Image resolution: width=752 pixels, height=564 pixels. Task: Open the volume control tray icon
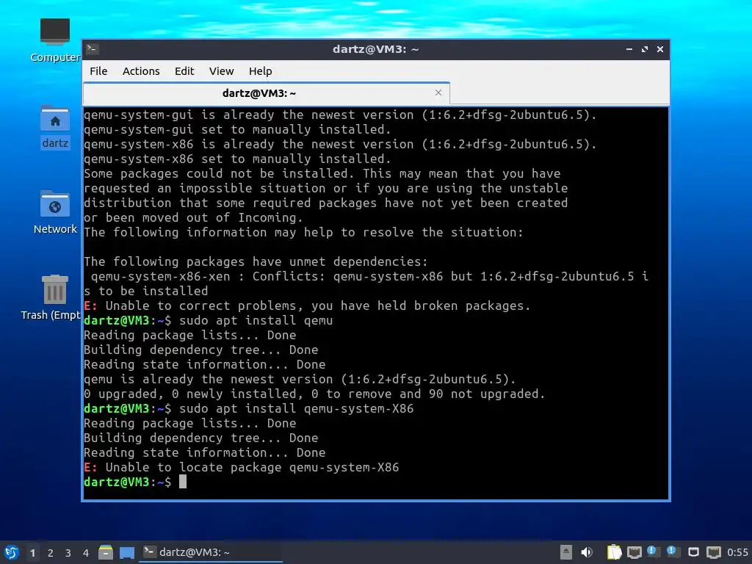click(587, 552)
